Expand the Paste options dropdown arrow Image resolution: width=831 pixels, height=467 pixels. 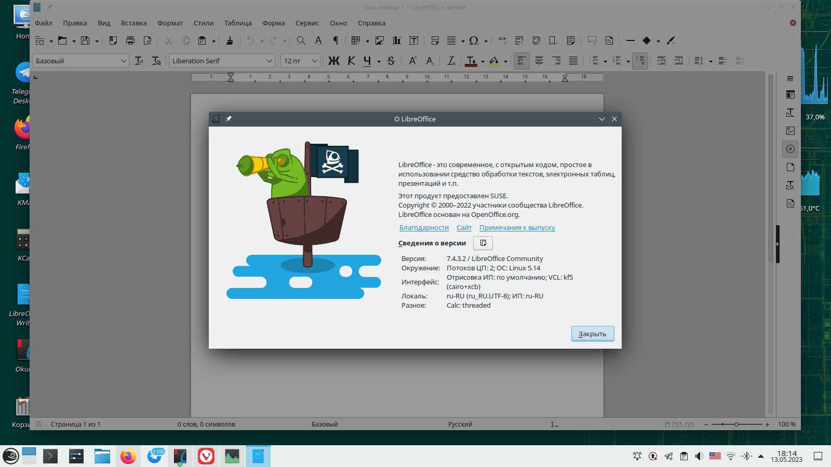[213, 41]
